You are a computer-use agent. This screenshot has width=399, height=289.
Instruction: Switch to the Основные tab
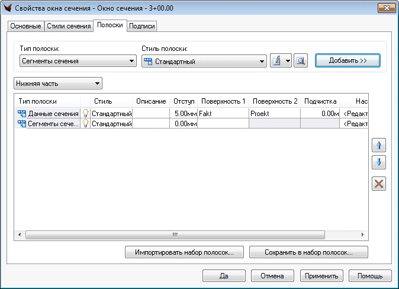point(26,27)
